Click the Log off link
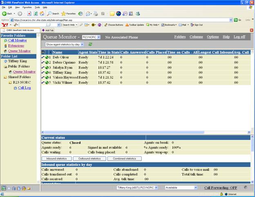Image resolution: width=255 pixels, height=197 pixels. [x=239, y=37]
